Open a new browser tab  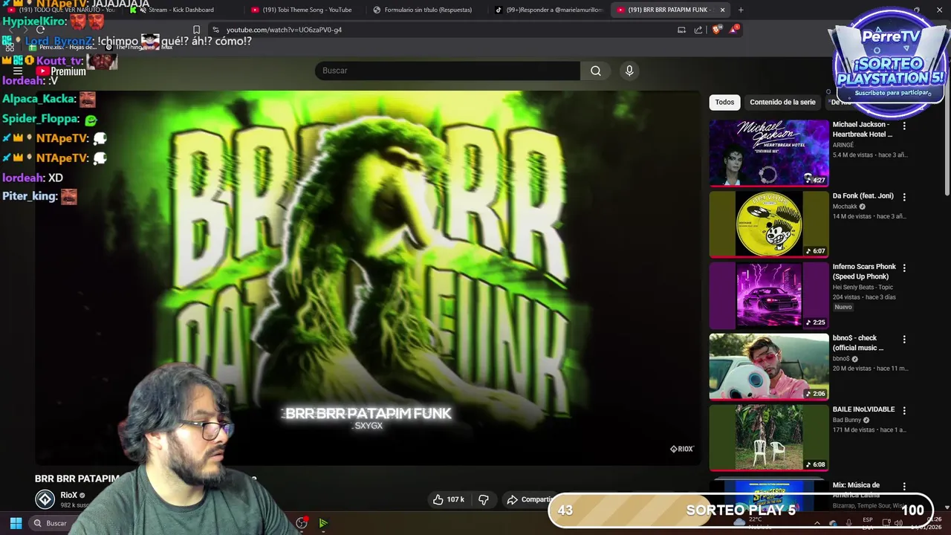741,10
